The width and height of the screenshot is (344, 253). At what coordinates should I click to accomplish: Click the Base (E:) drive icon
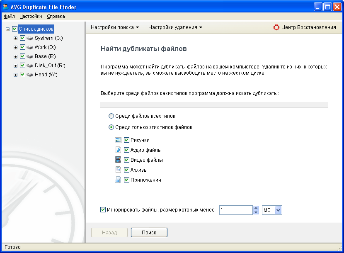tap(30, 56)
